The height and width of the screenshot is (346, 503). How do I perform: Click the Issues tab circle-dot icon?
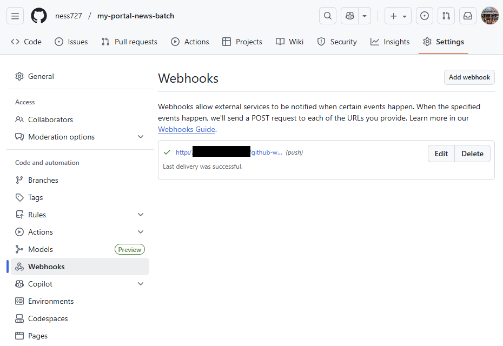[59, 42]
